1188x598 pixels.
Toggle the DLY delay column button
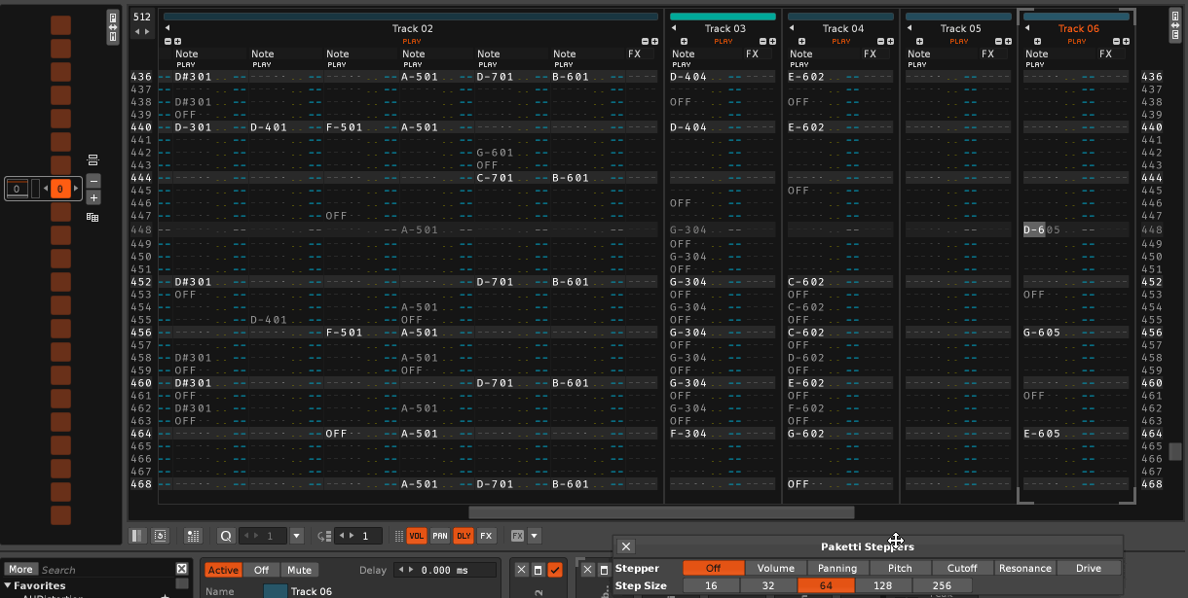click(x=464, y=536)
